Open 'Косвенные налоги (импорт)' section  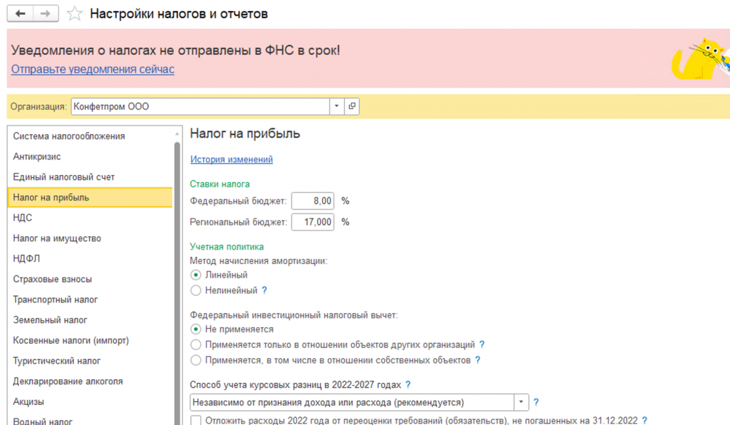[90, 341]
